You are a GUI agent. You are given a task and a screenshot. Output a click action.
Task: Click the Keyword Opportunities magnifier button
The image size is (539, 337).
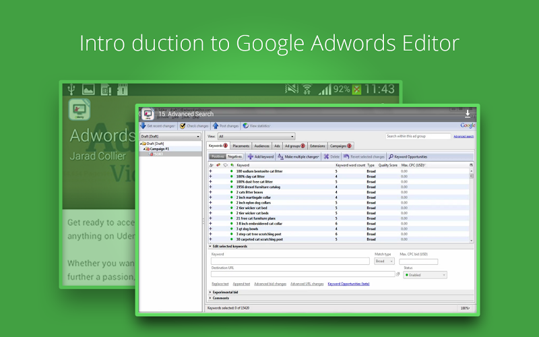tap(391, 156)
